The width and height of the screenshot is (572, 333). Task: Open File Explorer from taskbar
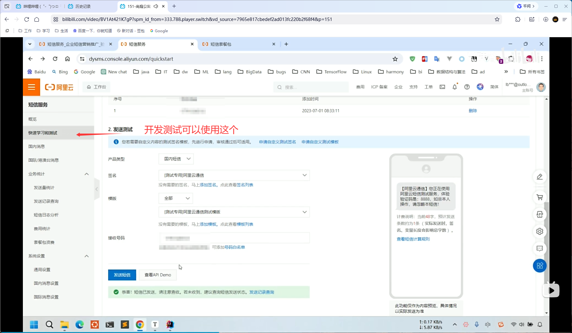click(64, 325)
